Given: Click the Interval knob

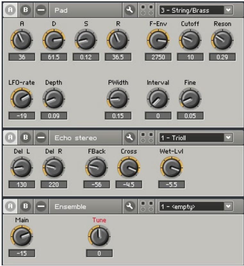Looking at the screenshot, I should point(158,99).
